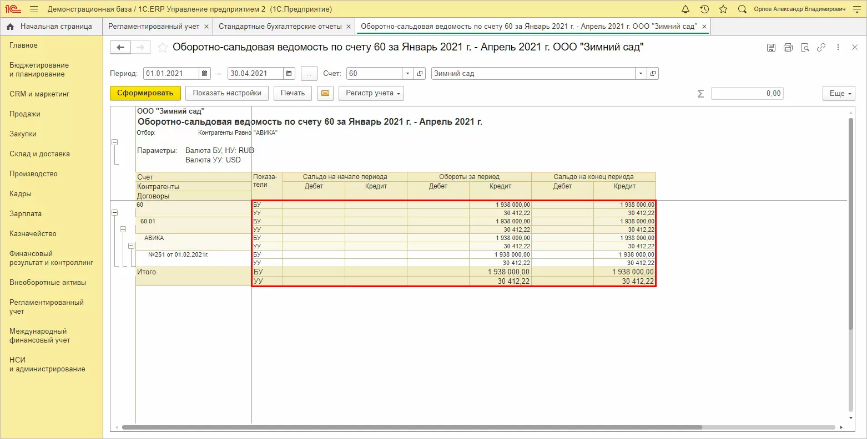
Task: Add report to favorites star
Action: point(163,48)
